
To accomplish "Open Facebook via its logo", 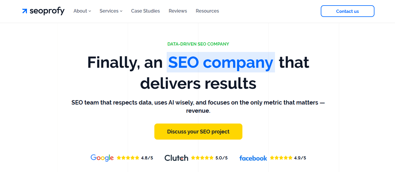I will [x=253, y=158].
